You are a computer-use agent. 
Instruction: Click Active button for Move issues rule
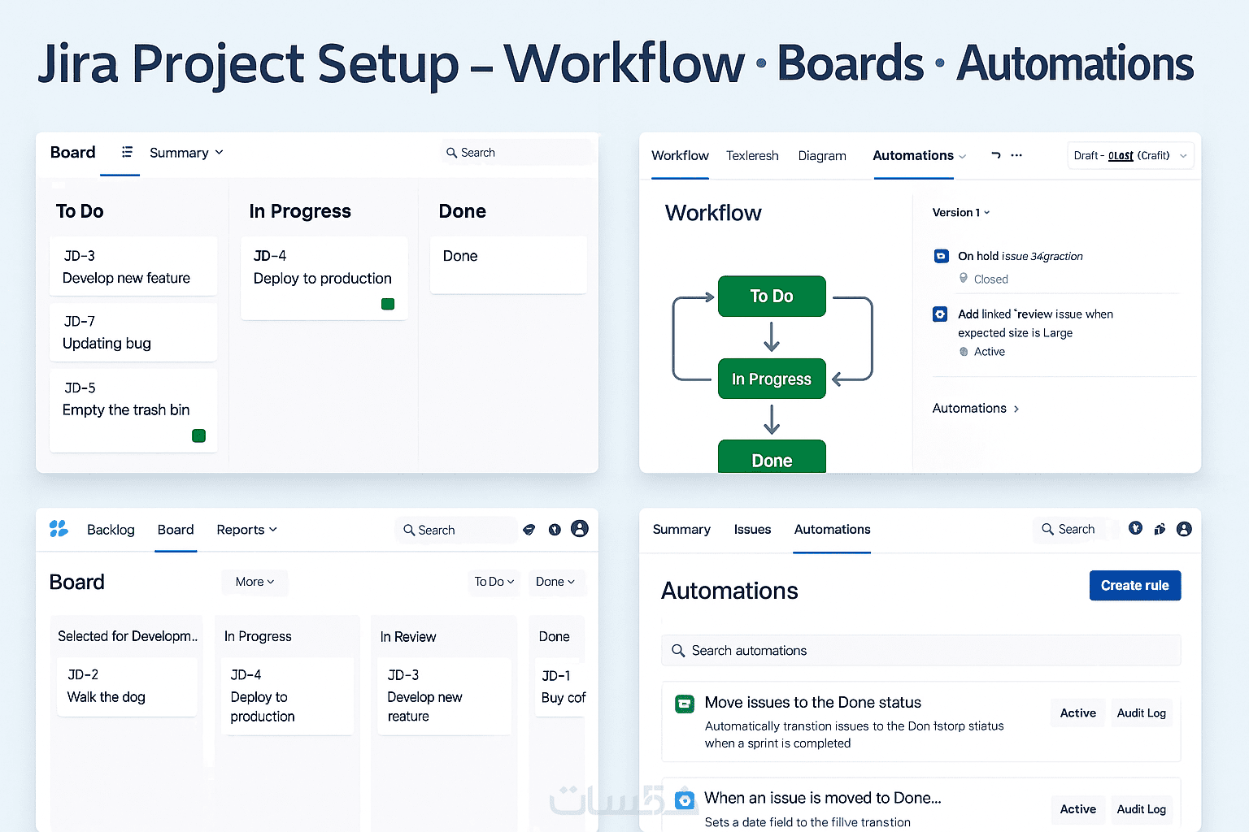click(1078, 713)
